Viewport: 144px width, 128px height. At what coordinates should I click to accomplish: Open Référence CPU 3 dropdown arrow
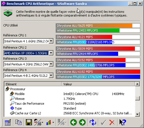51,64
